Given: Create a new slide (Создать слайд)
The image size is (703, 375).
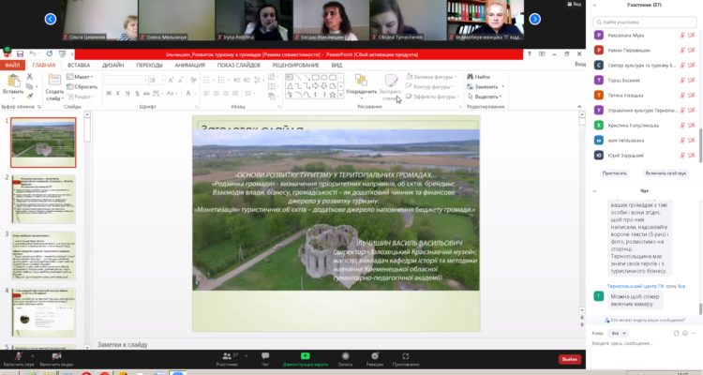Looking at the screenshot, I should click(54, 87).
